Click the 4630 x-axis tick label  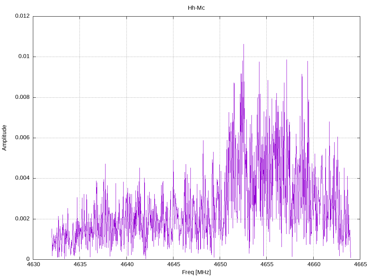pos(33,264)
